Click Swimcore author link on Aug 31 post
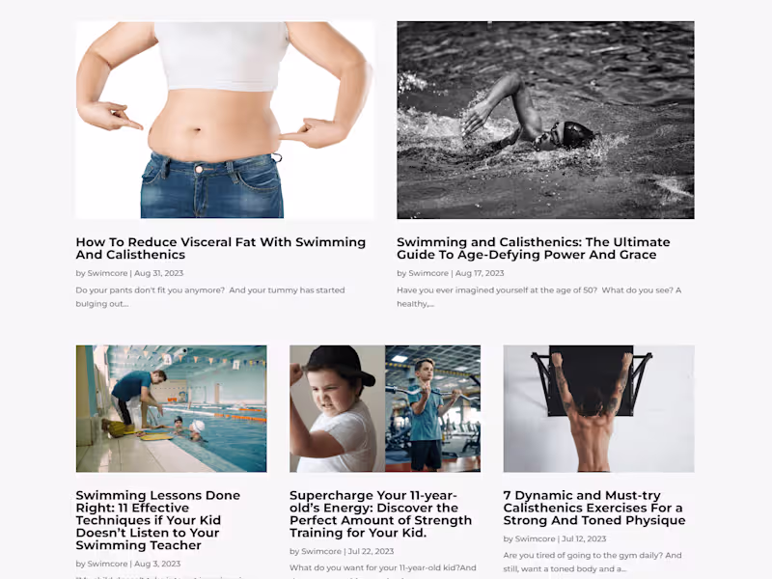772x579 pixels. click(107, 273)
